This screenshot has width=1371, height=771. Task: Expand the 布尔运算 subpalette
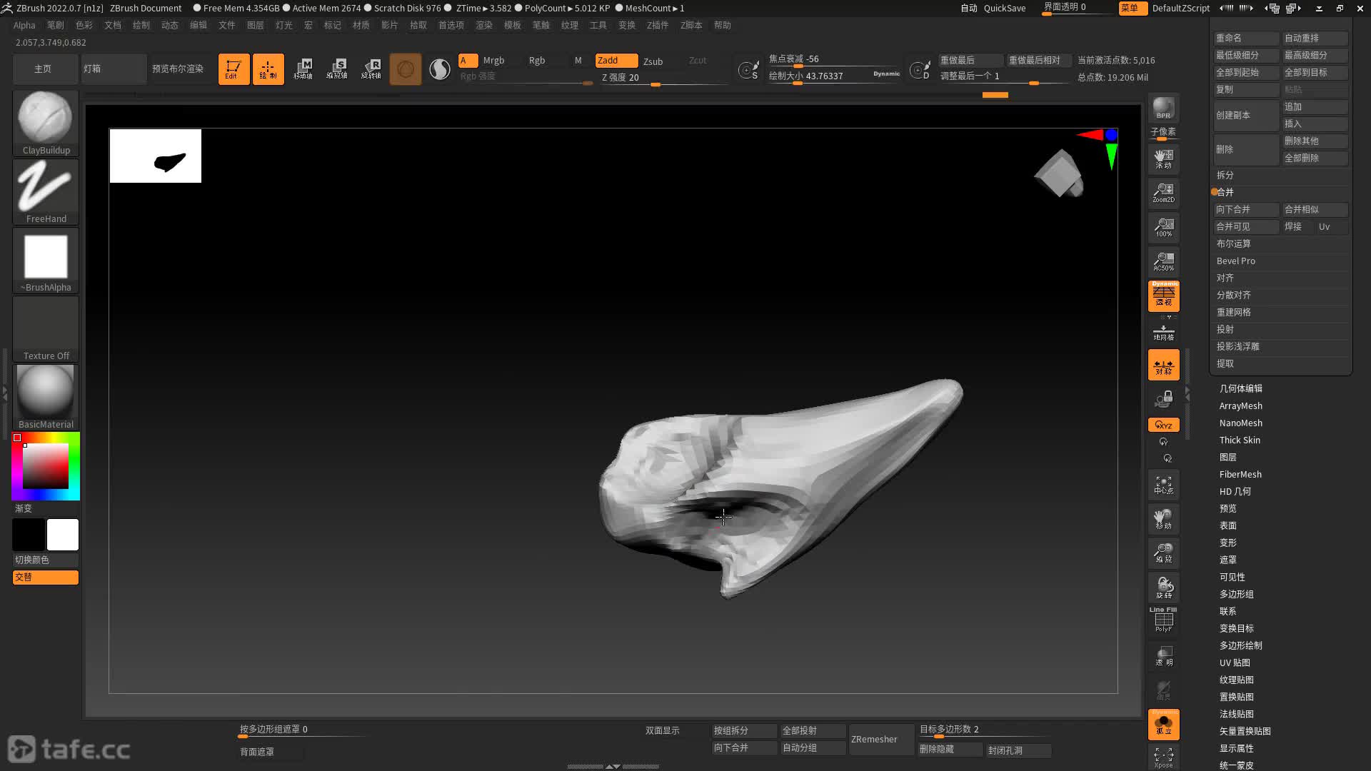[1233, 243]
